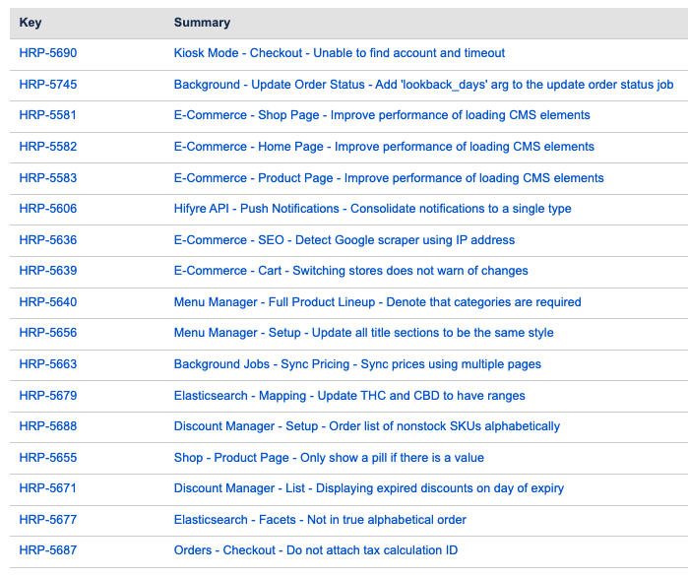Open the 'lookback_days' update order status issue
The image size is (688, 577).
point(423,85)
